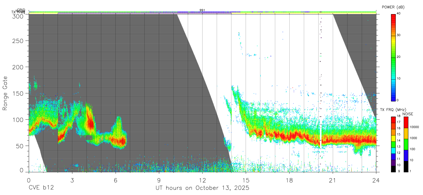Click the POWER (dB) colorbar title
Screen dimensions: 423x195
[393, 7]
